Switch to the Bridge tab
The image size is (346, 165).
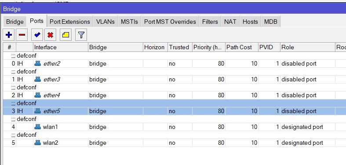(15, 22)
